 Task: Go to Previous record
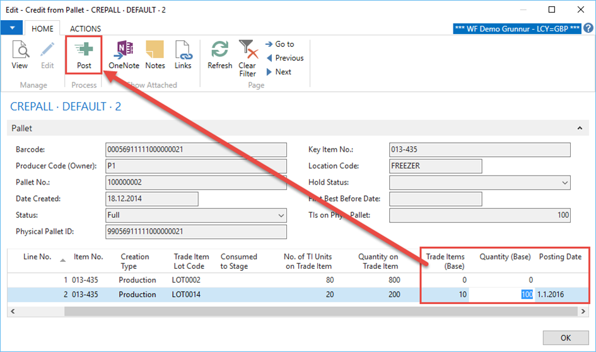(284, 58)
